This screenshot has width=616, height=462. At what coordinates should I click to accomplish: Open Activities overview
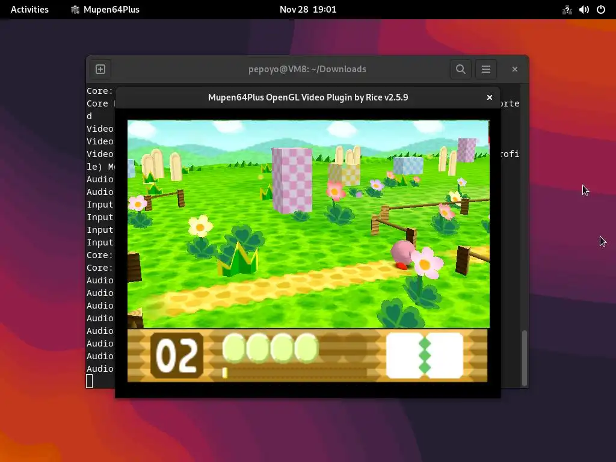pyautogui.click(x=29, y=10)
